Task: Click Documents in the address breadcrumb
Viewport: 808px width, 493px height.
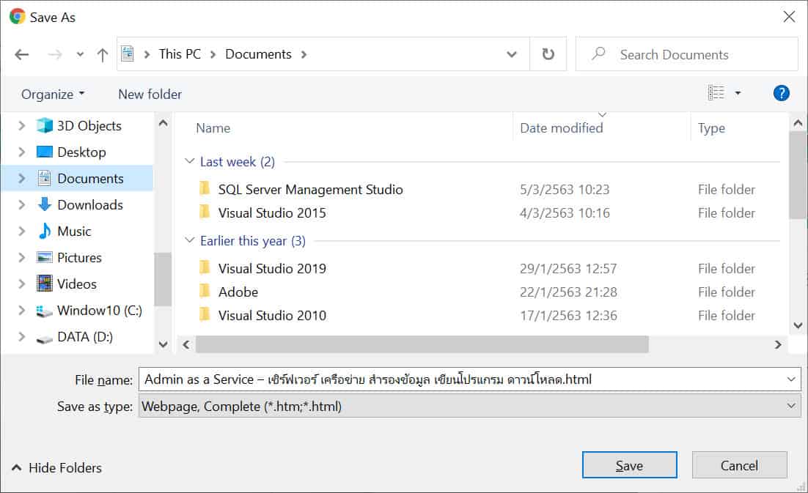Action: pos(258,54)
